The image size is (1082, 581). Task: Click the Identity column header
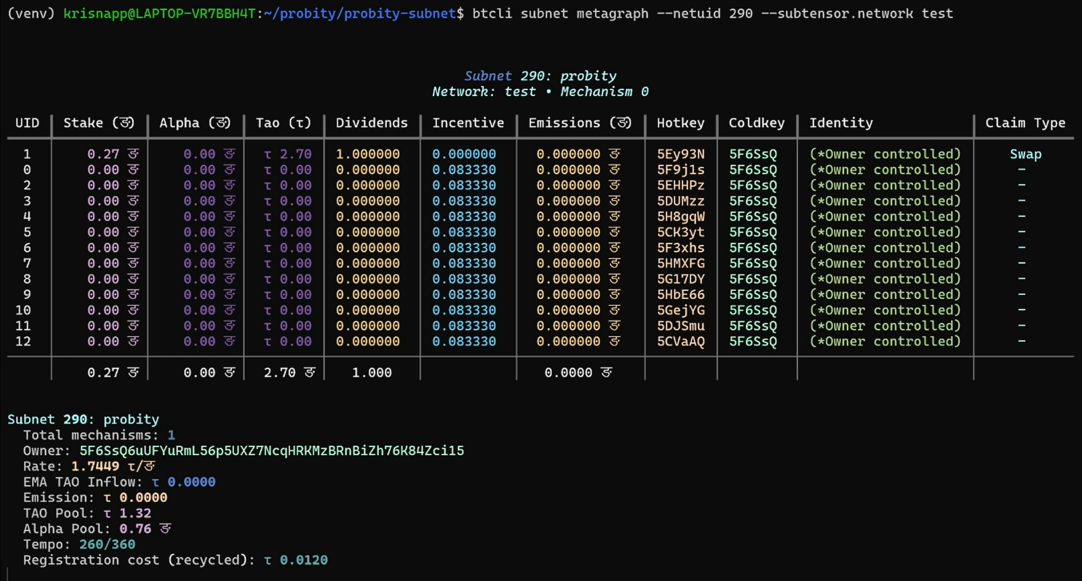click(841, 123)
